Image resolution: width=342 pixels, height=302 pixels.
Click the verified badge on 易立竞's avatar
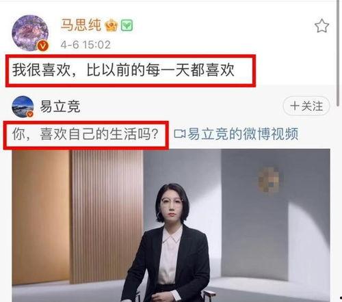coord(30,114)
